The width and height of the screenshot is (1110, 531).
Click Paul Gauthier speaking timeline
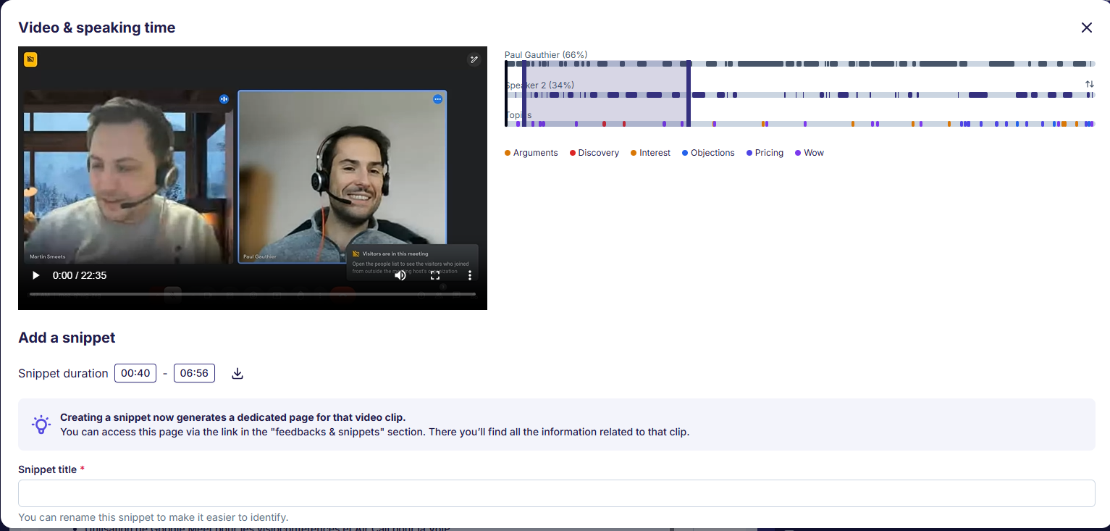pos(800,64)
